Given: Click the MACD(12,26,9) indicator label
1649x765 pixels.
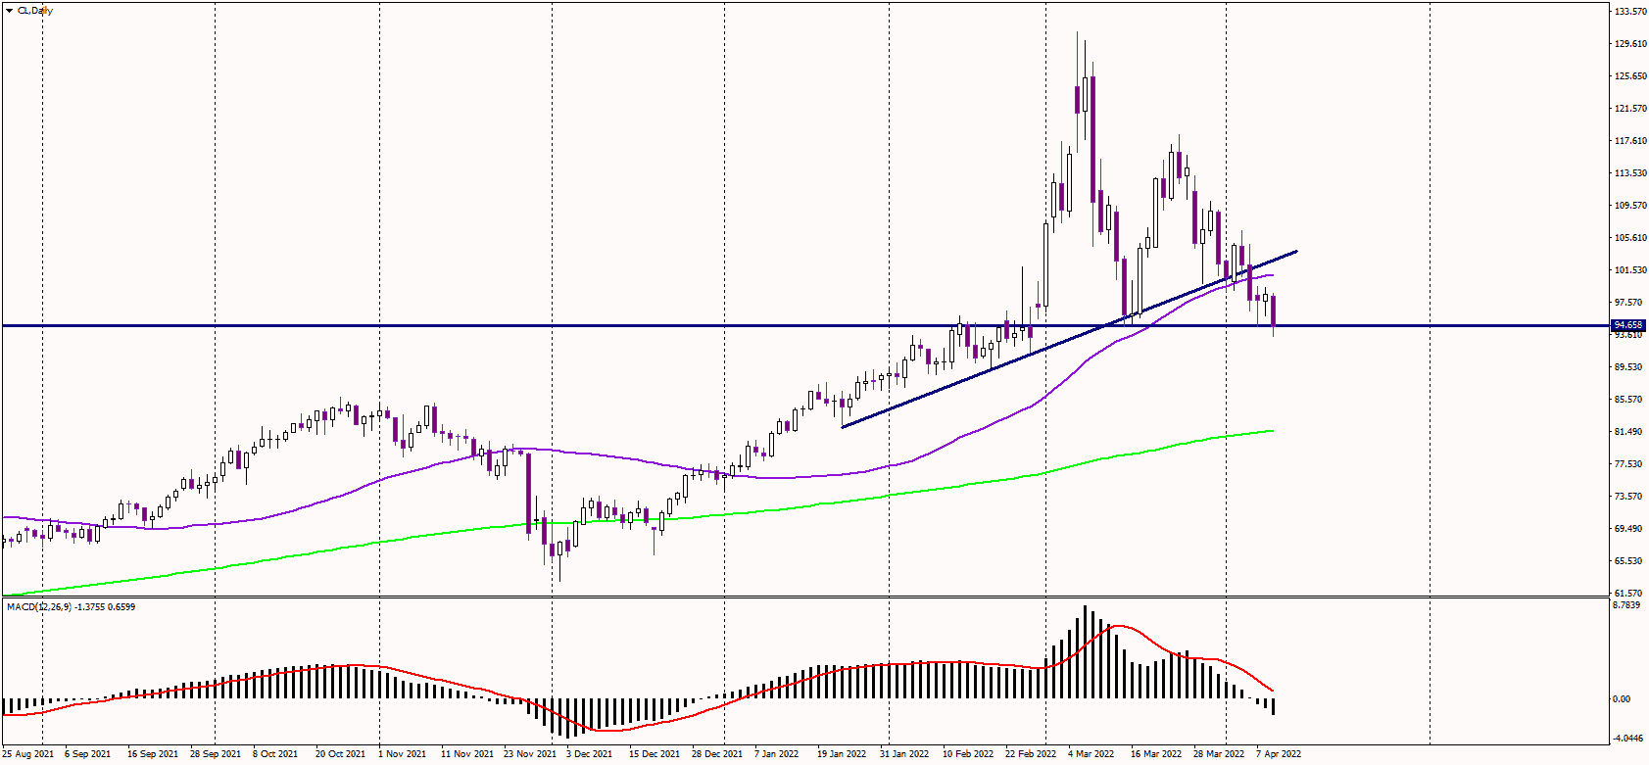Looking at the screenshot, I should pyautogui.click(x=71, y=607).
